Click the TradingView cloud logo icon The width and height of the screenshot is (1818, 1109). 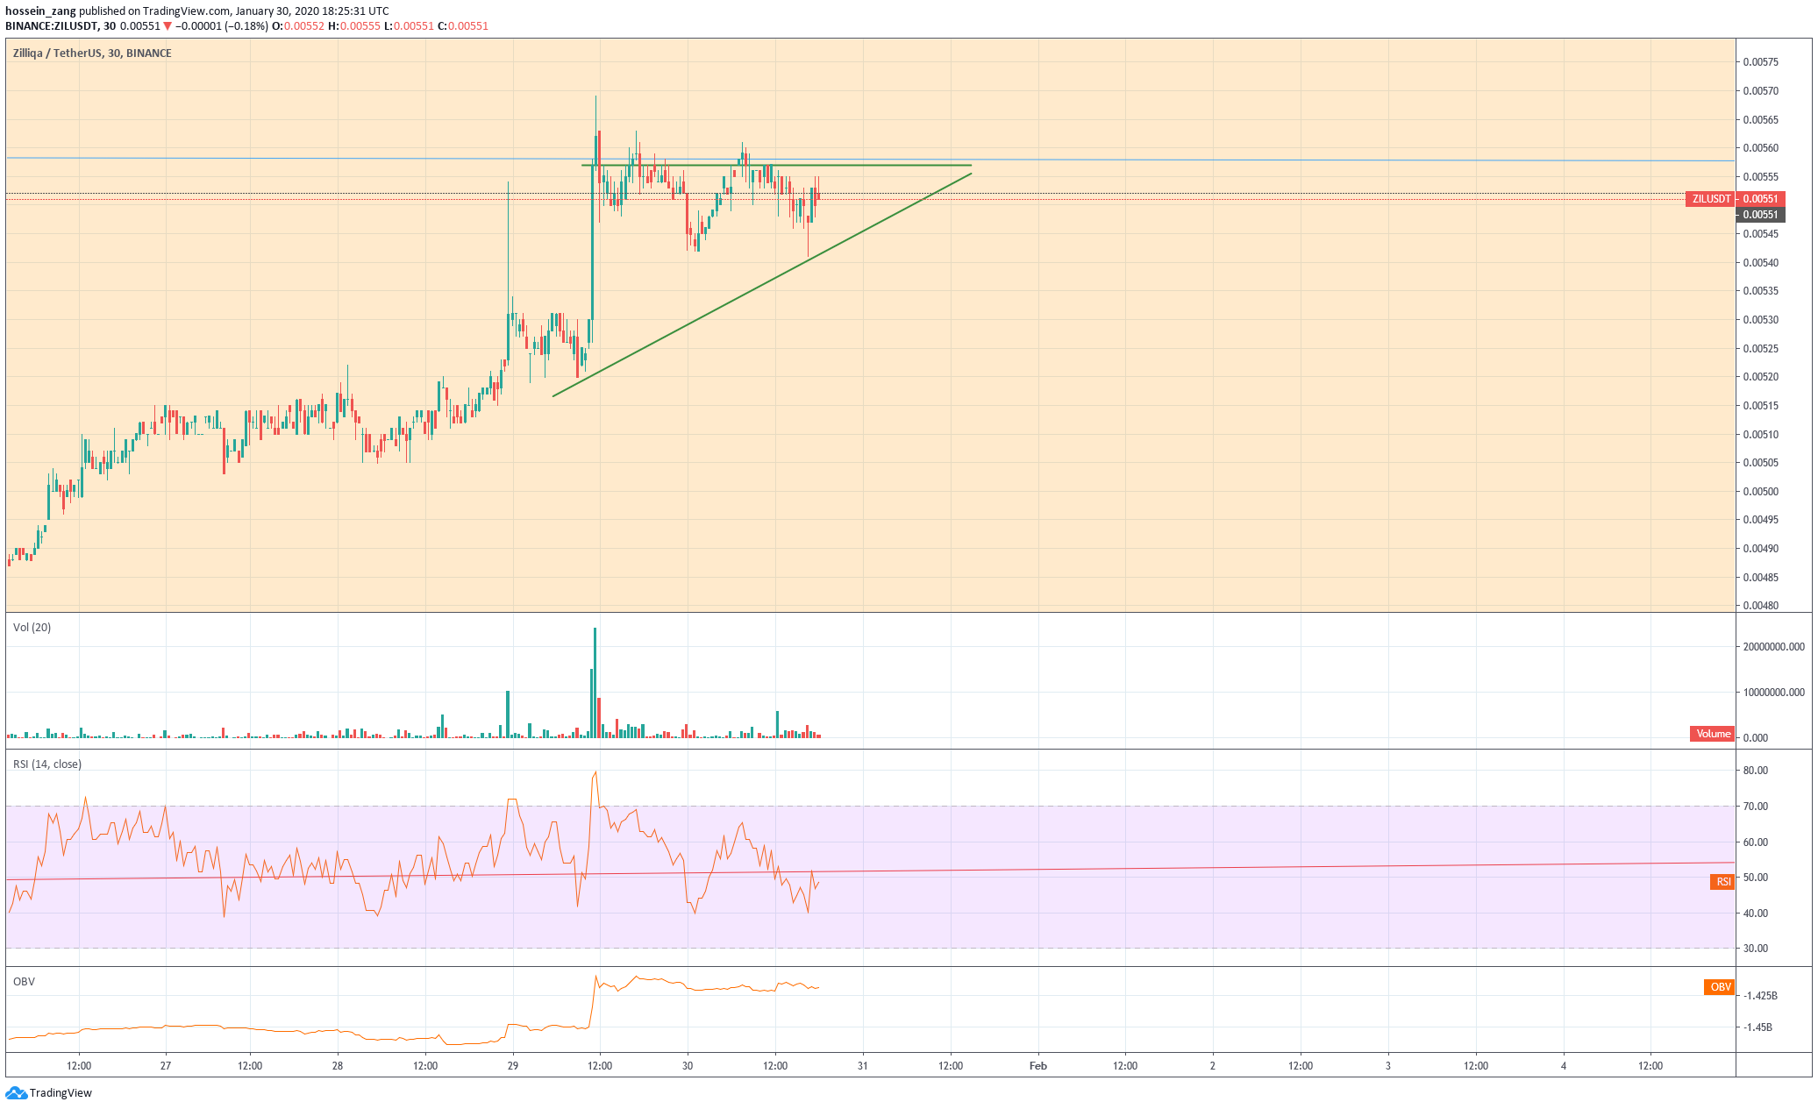point(16,1092)
